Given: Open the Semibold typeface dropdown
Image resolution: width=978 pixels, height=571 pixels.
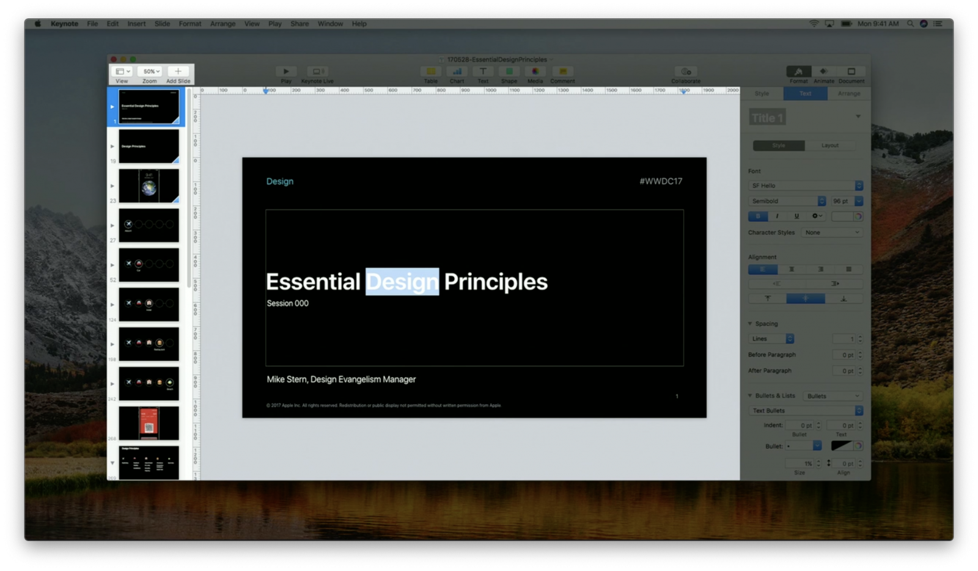Looking at the screenshot, I should tap(787, 201).
